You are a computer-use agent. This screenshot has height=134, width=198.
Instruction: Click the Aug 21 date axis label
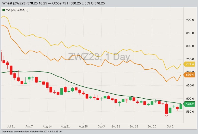pyautogui.click(x=65, y=126)
